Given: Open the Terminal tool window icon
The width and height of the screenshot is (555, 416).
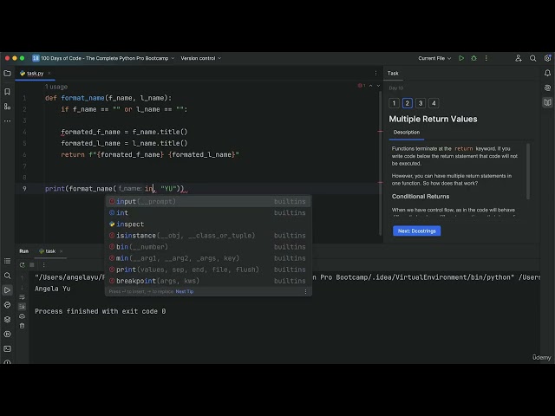Looking at the screenshot, I should tap(7, 348).
